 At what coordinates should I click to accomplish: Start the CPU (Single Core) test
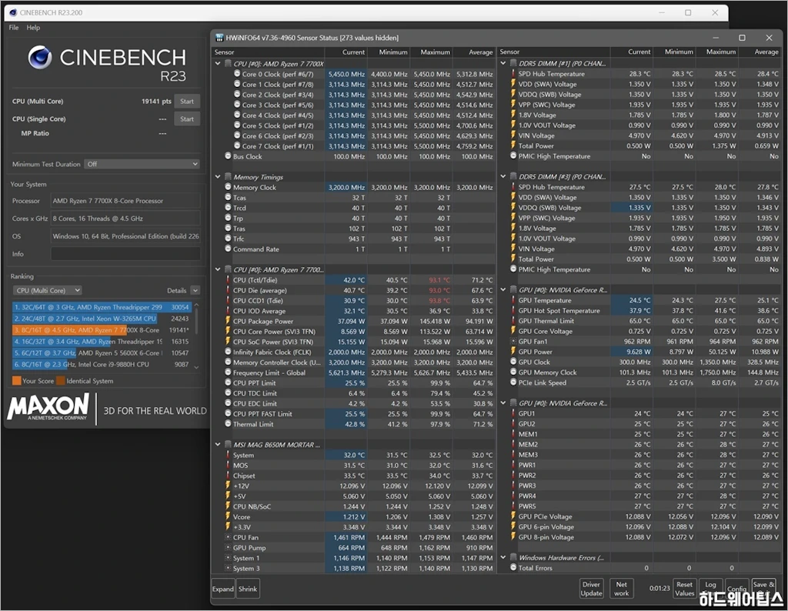tap(187, 119)
